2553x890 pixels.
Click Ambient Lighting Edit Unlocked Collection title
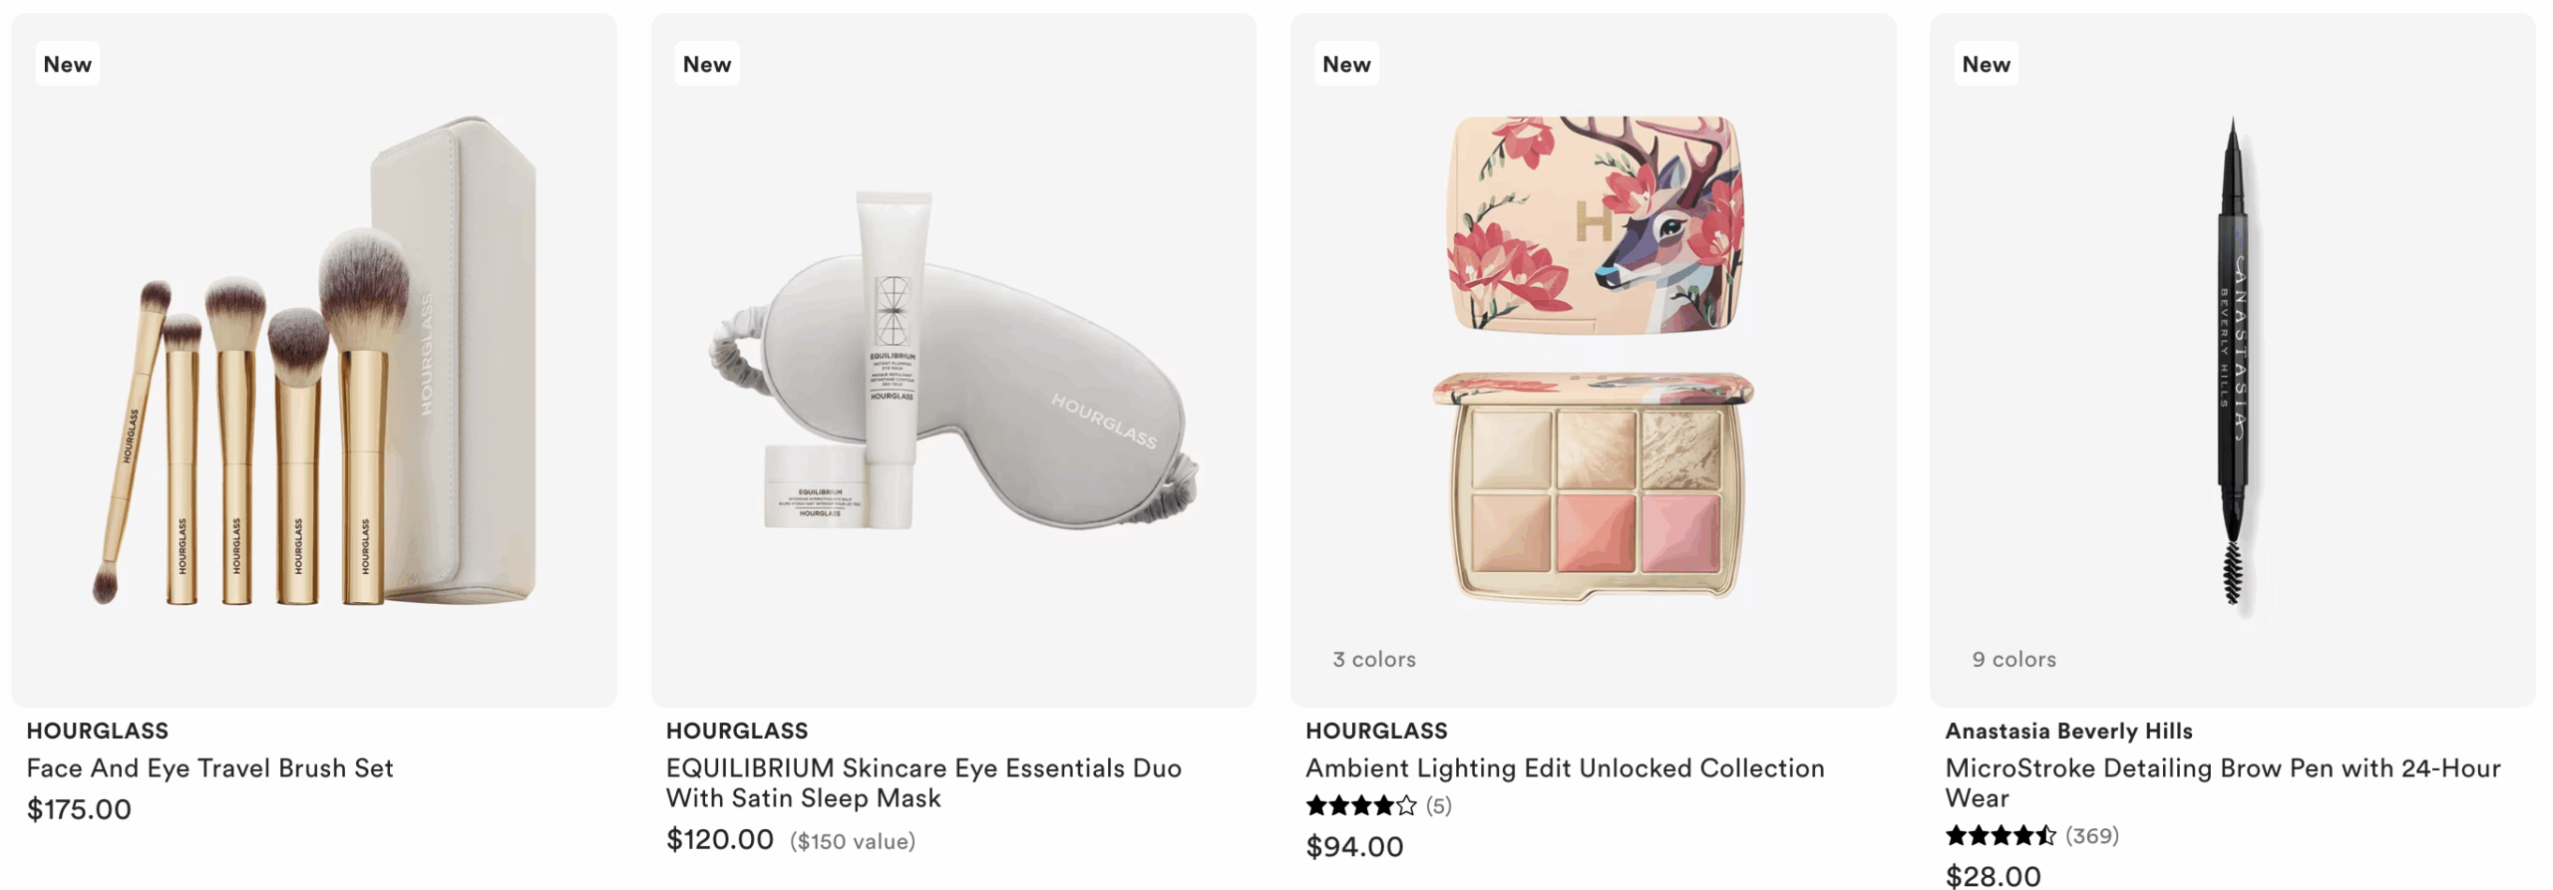point(1565,767)
